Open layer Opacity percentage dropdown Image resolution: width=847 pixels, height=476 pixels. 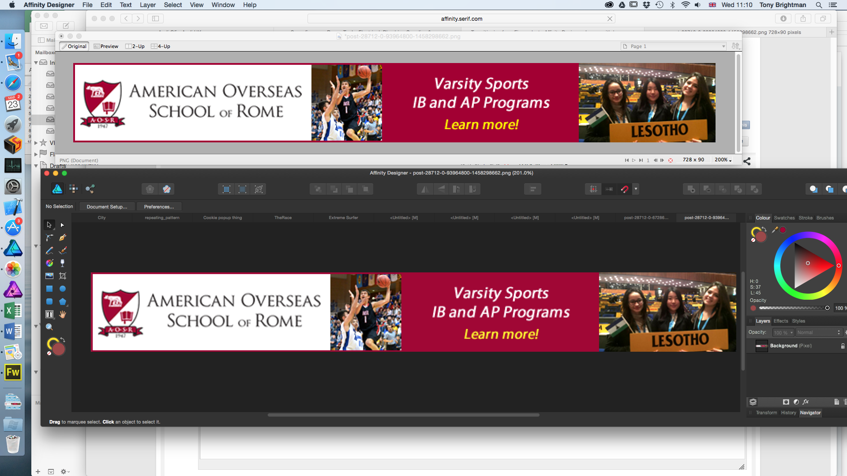click(x=783, y=333)
